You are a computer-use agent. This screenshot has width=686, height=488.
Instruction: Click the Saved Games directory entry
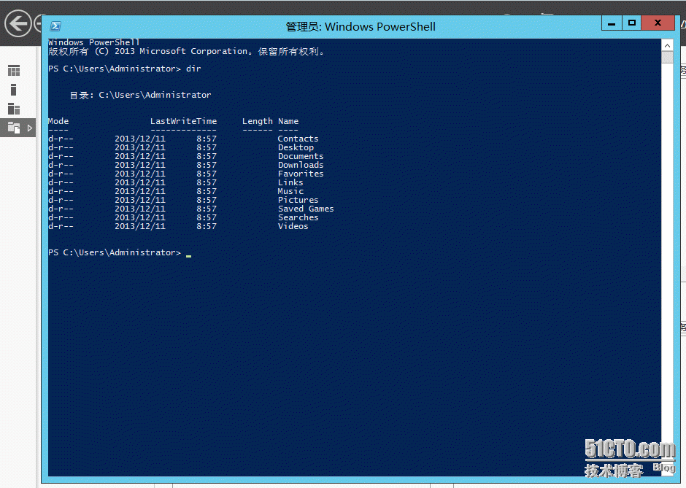[x=306, y=209]
